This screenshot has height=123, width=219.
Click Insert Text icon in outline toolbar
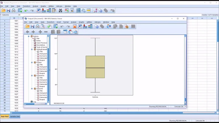(75, 32)
